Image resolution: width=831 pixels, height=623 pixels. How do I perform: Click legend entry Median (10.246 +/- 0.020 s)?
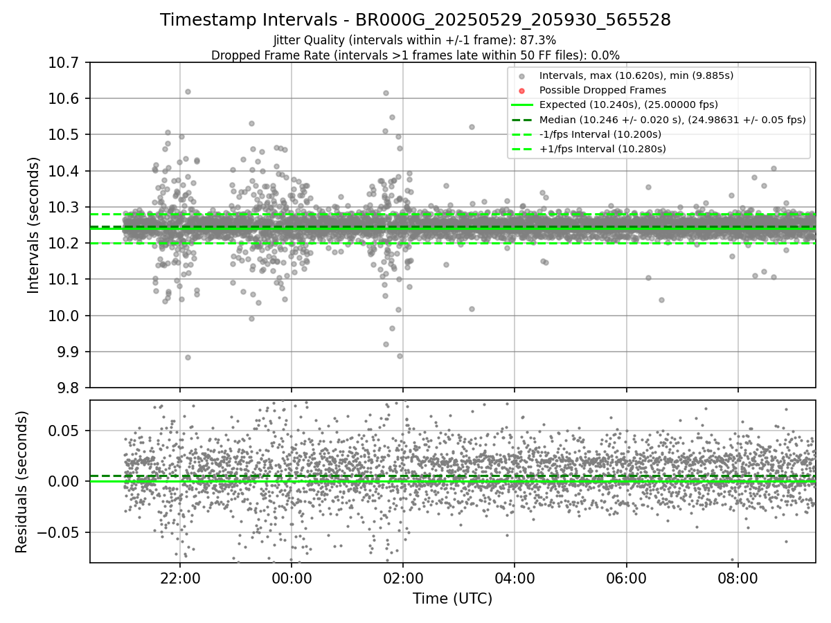click(672, 119)
